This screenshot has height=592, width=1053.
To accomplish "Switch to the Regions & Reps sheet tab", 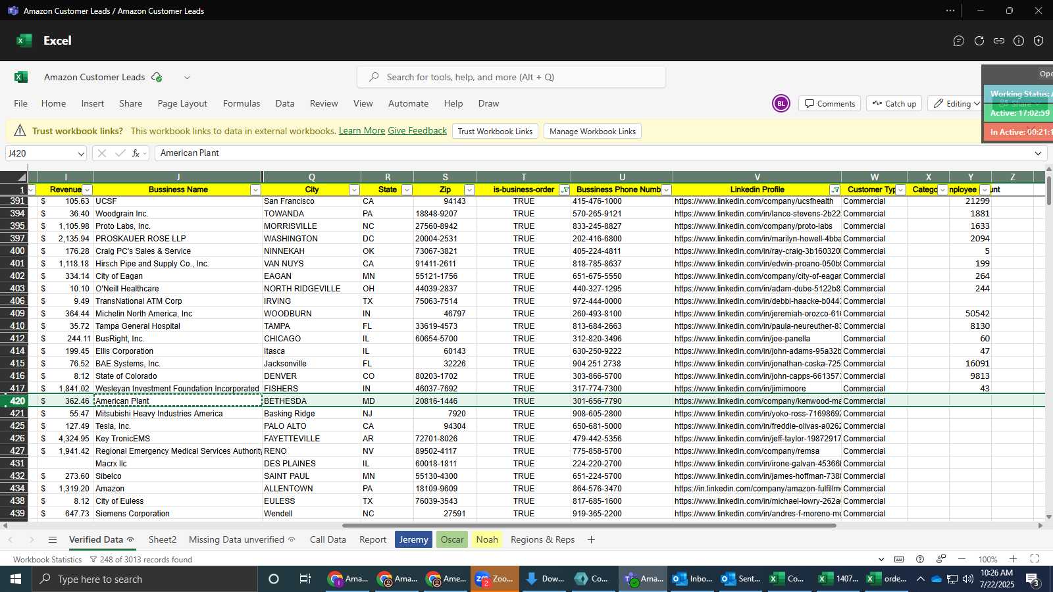I will (x=543, y=539).
